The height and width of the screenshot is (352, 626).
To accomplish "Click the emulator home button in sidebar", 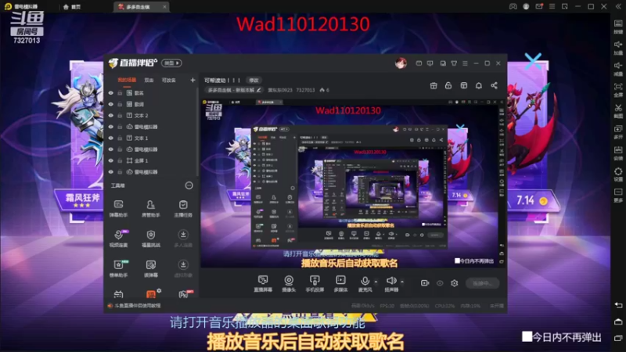I will 618,321.
